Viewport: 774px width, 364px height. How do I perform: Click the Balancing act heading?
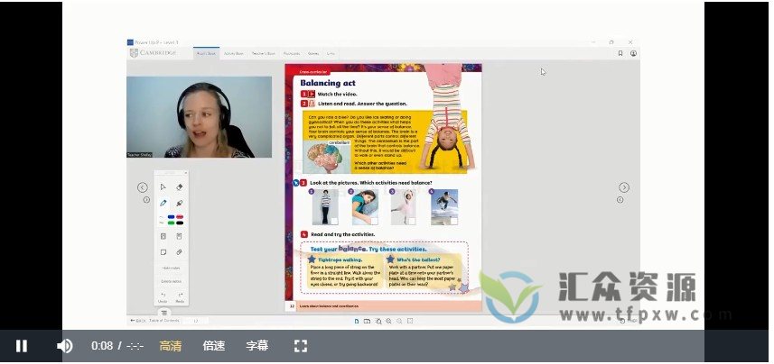click(x=328, y=83)
